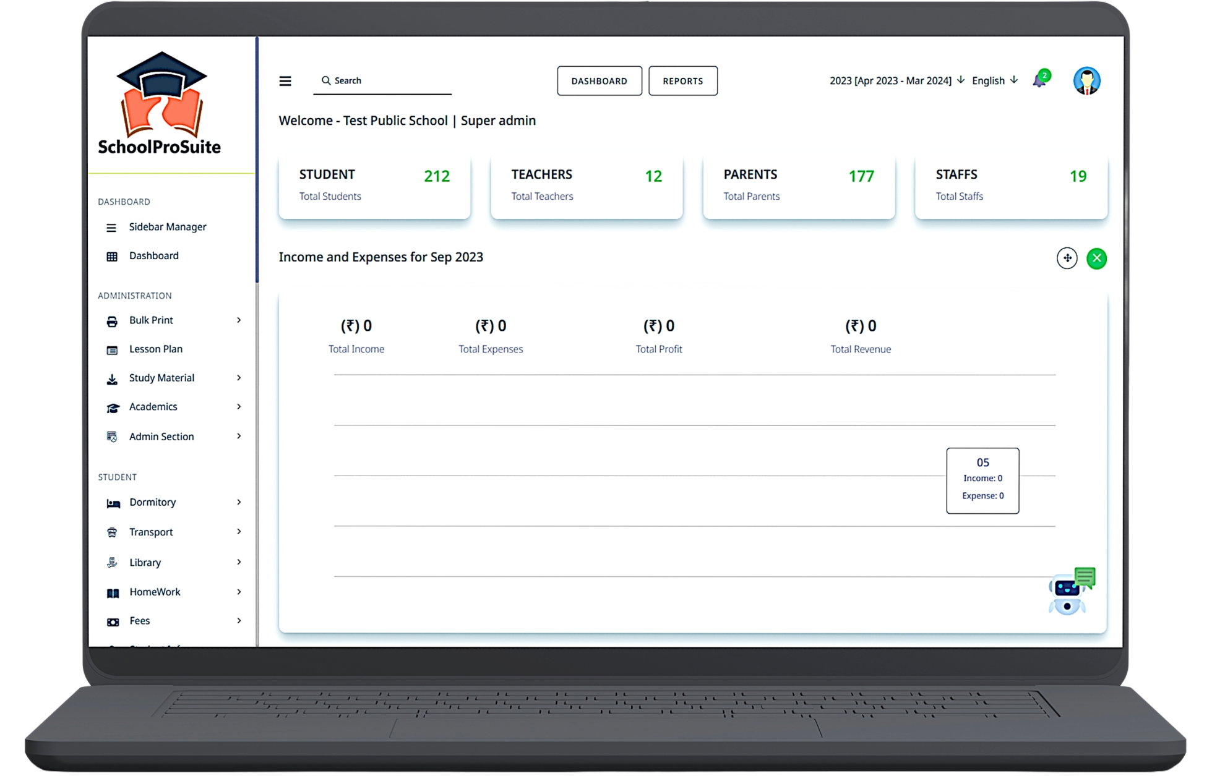Click Income and Expenses for Sep 2023 title

[x=380, y=257]
